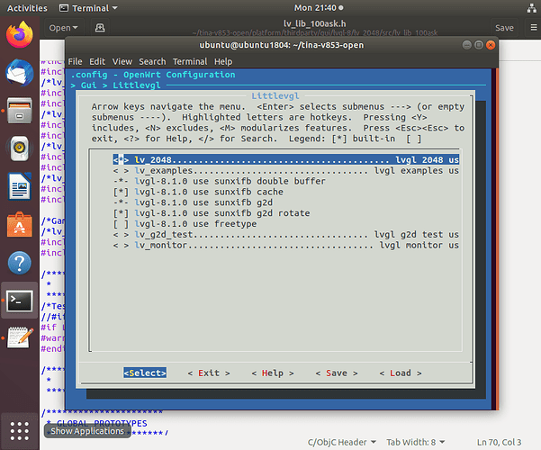This screenshot has width=541, height=450.
Task: Maximize the terminal window
Action: [479, 45]
